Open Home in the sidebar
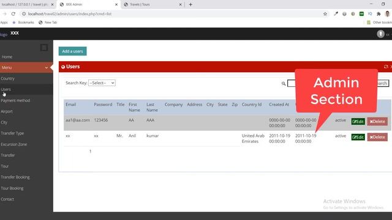Screen dimensions: 392x220 coord(7,57)
